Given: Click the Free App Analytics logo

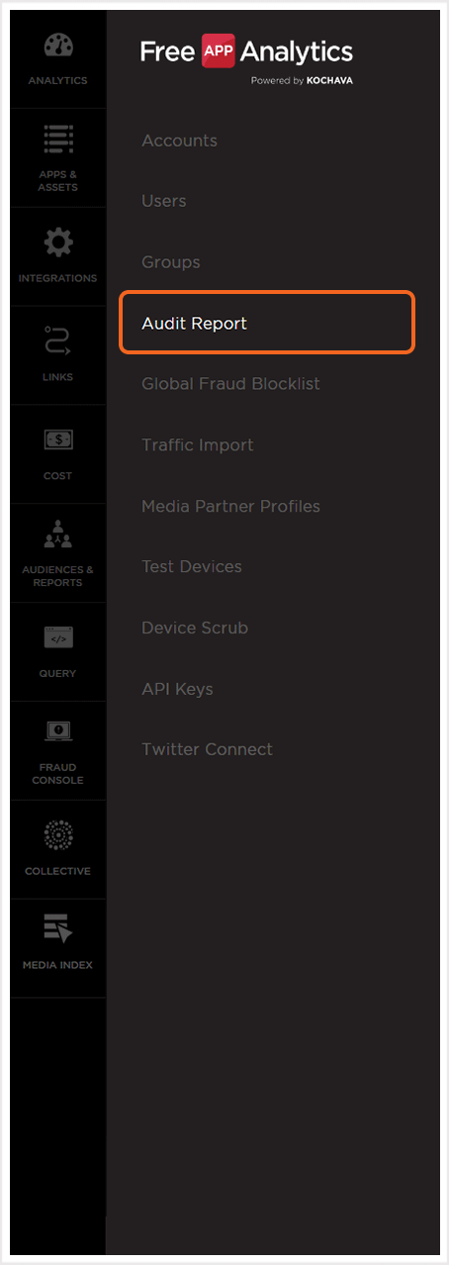Looking at the screenshot, I should tap(246, 57).
